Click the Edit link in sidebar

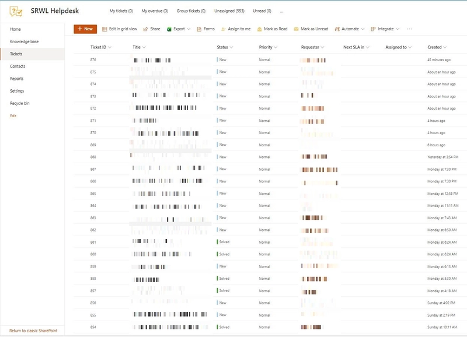(13, 115)
